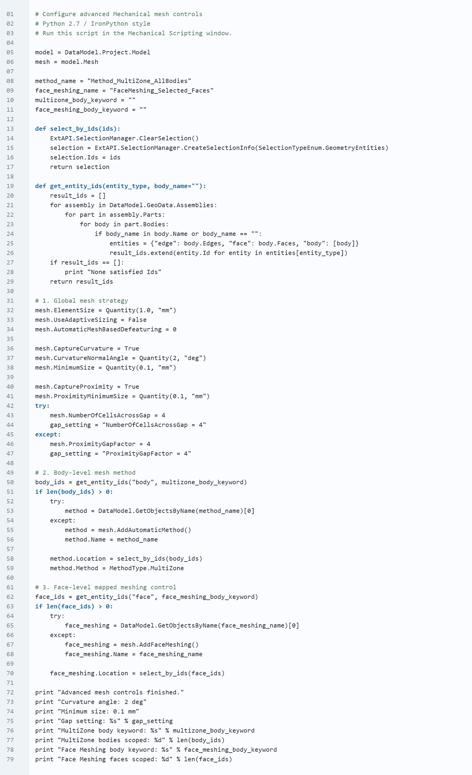Click "face_meshing = mesh.AddFaceMeshing()"

131,645
